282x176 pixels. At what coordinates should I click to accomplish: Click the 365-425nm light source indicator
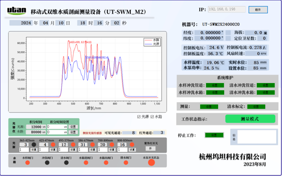(x=33, y=145)
